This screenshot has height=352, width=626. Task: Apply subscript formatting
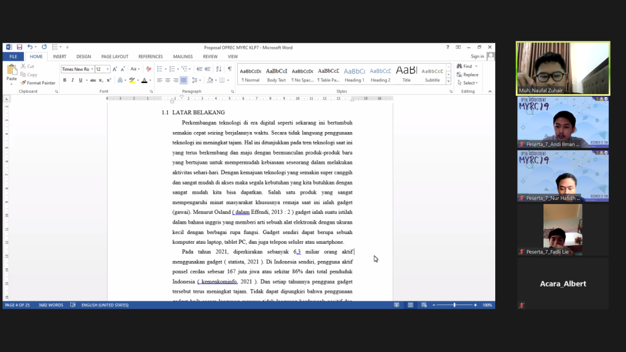pyautogui.click(x=101, y=80)
